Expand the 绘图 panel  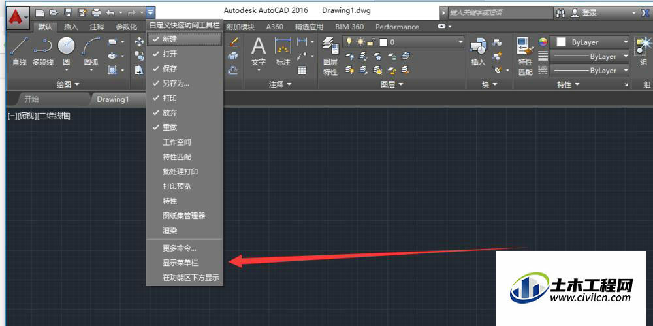pyautogui.click(x=67, y=84)
